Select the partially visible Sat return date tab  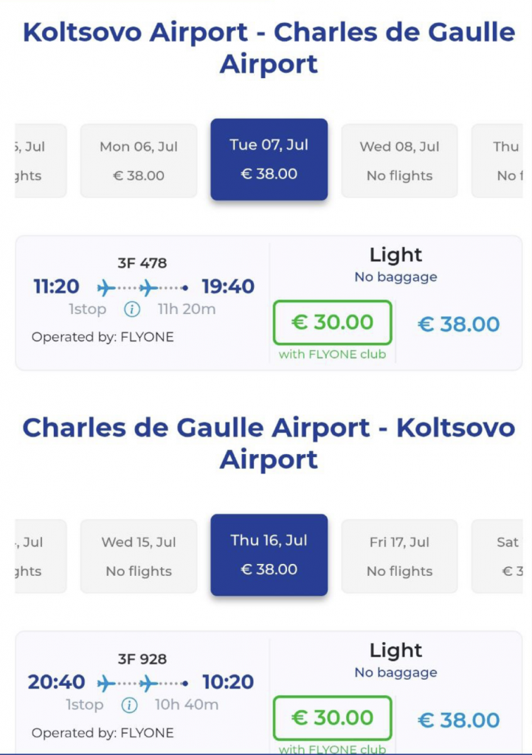coord(502,556)
